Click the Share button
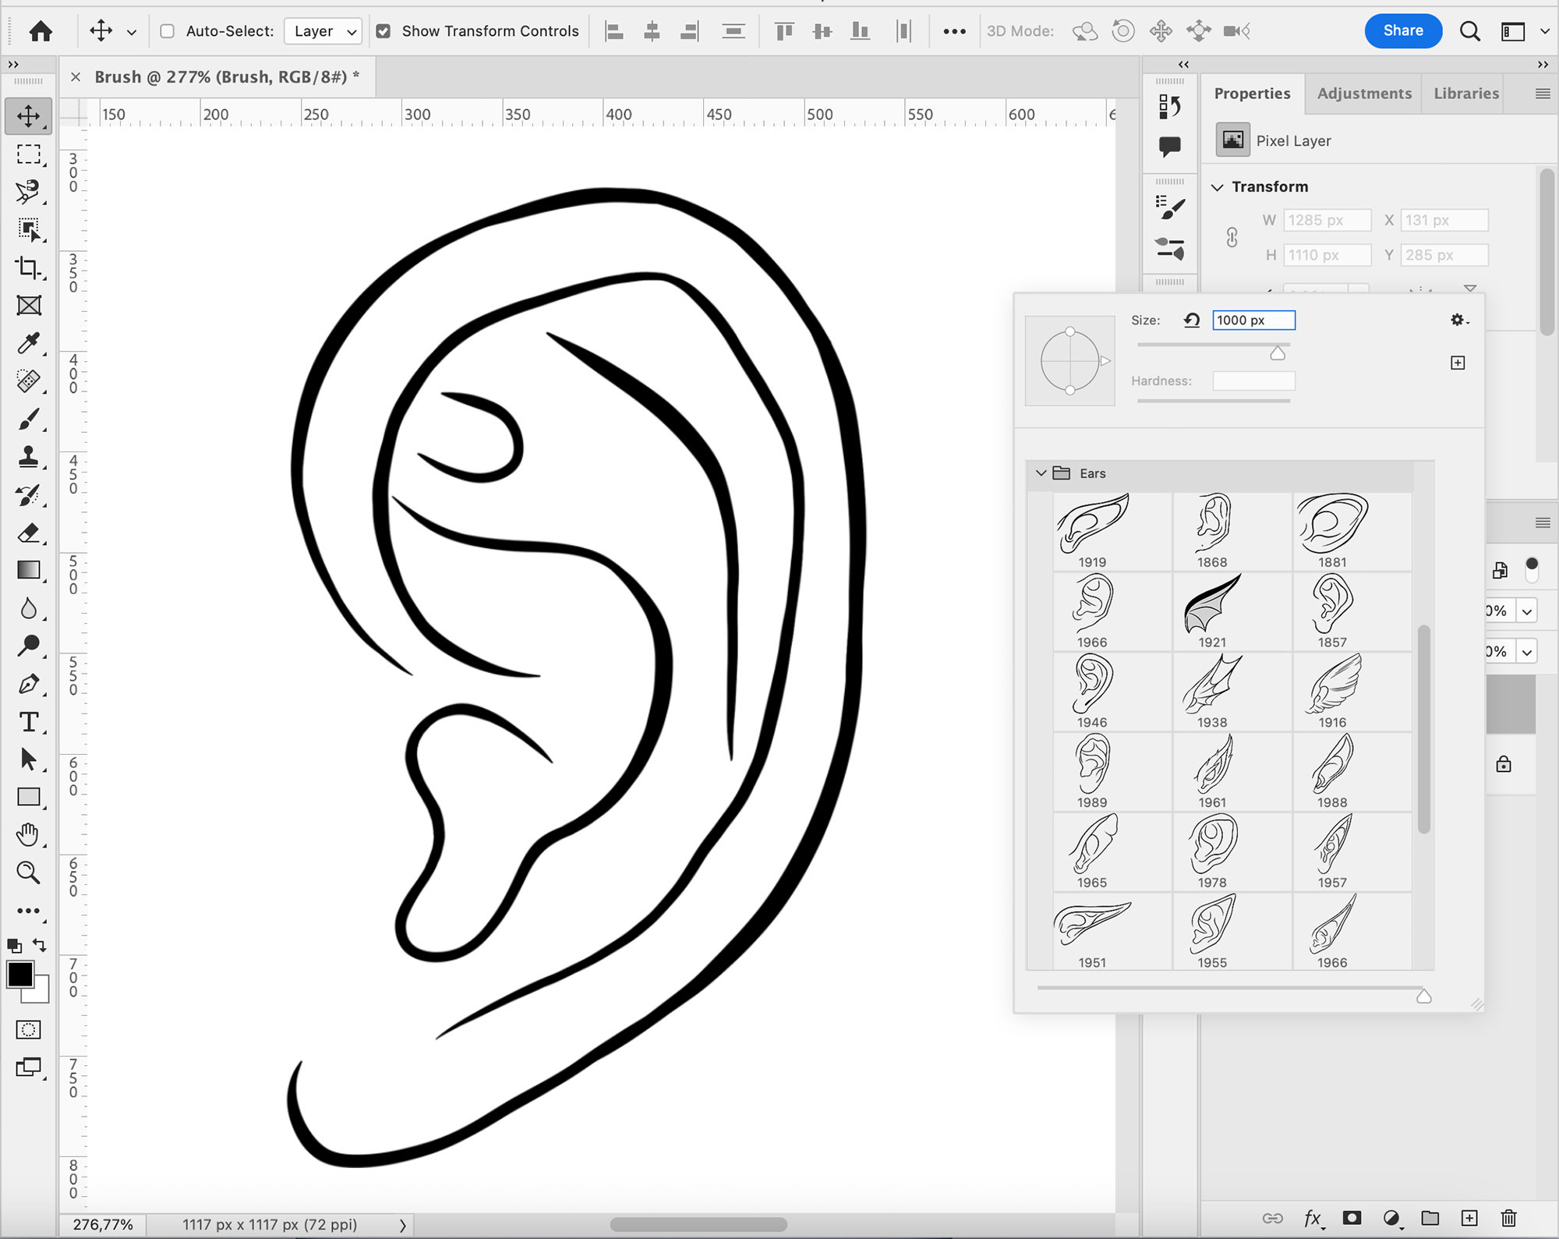 (1403, 30)
